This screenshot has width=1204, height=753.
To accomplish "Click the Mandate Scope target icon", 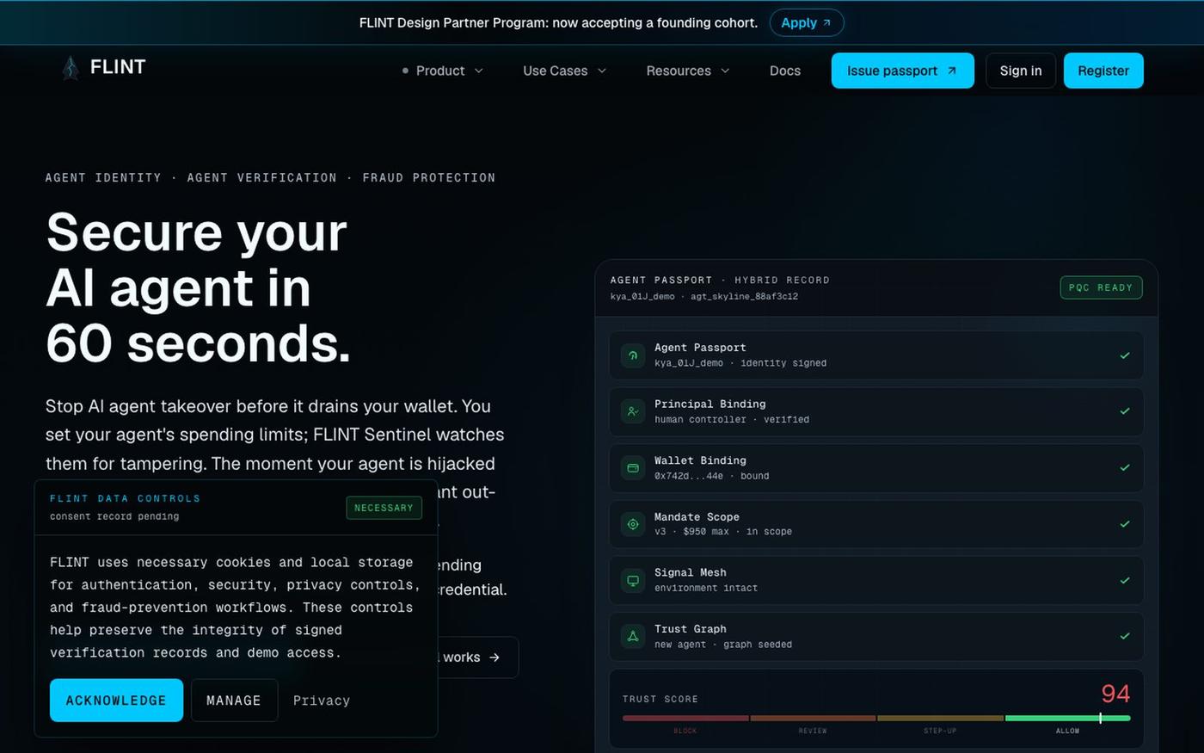I will pos(633,524).
